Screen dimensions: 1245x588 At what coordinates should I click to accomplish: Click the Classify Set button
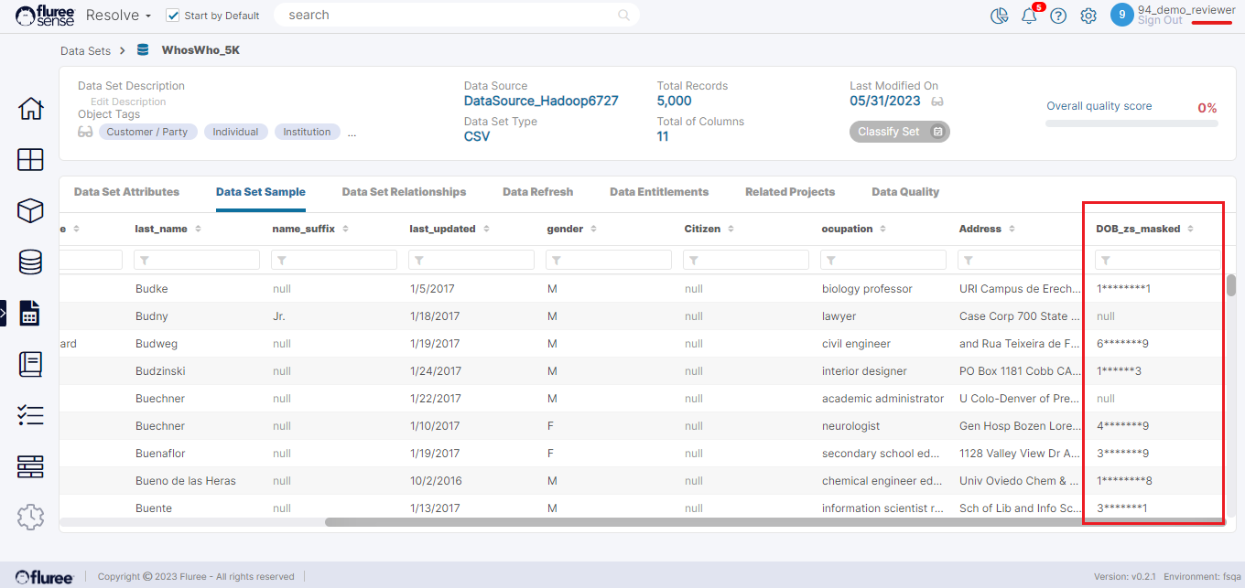pyautogui.click(x=899, y=132)
